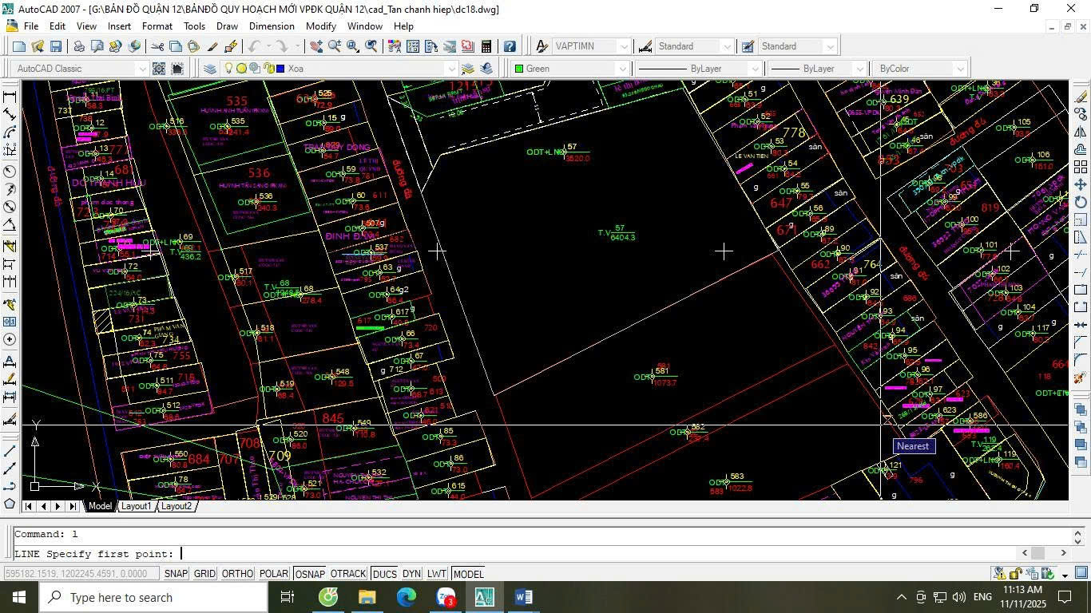The image size is (1091, 613).
Task: Click the Zoom Realtime magnifier icon
Action: point(334,47)
